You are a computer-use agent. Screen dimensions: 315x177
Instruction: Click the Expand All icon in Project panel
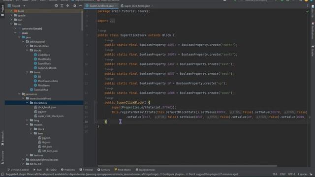62,6
